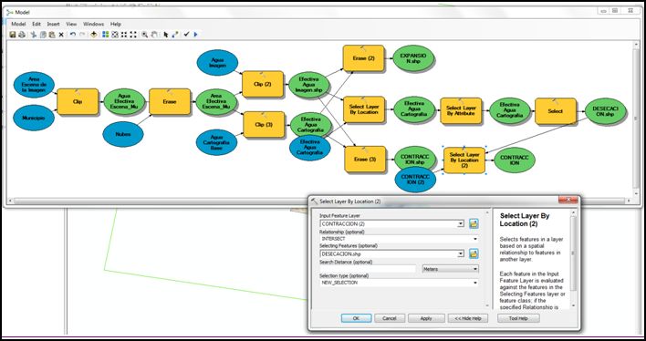Choose the Connect tool in the toolbar

pyautogui.click(x=174, y=35)
